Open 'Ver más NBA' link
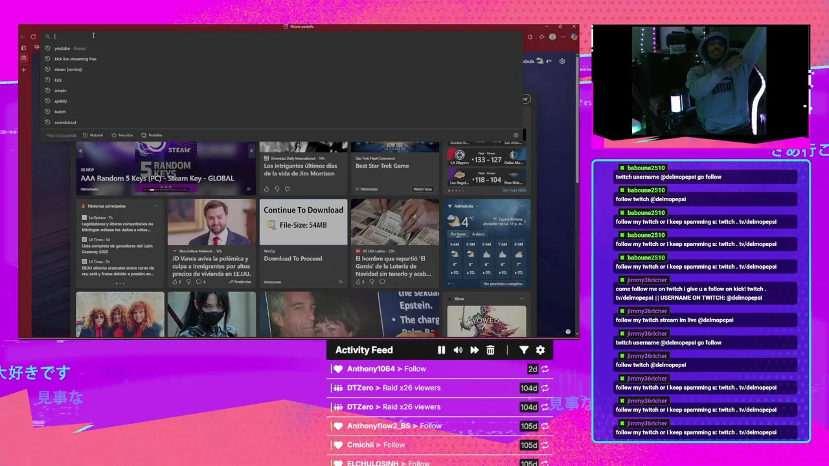Image resolution: width=829 pixels, height=466 pixels. coord(514,190)
